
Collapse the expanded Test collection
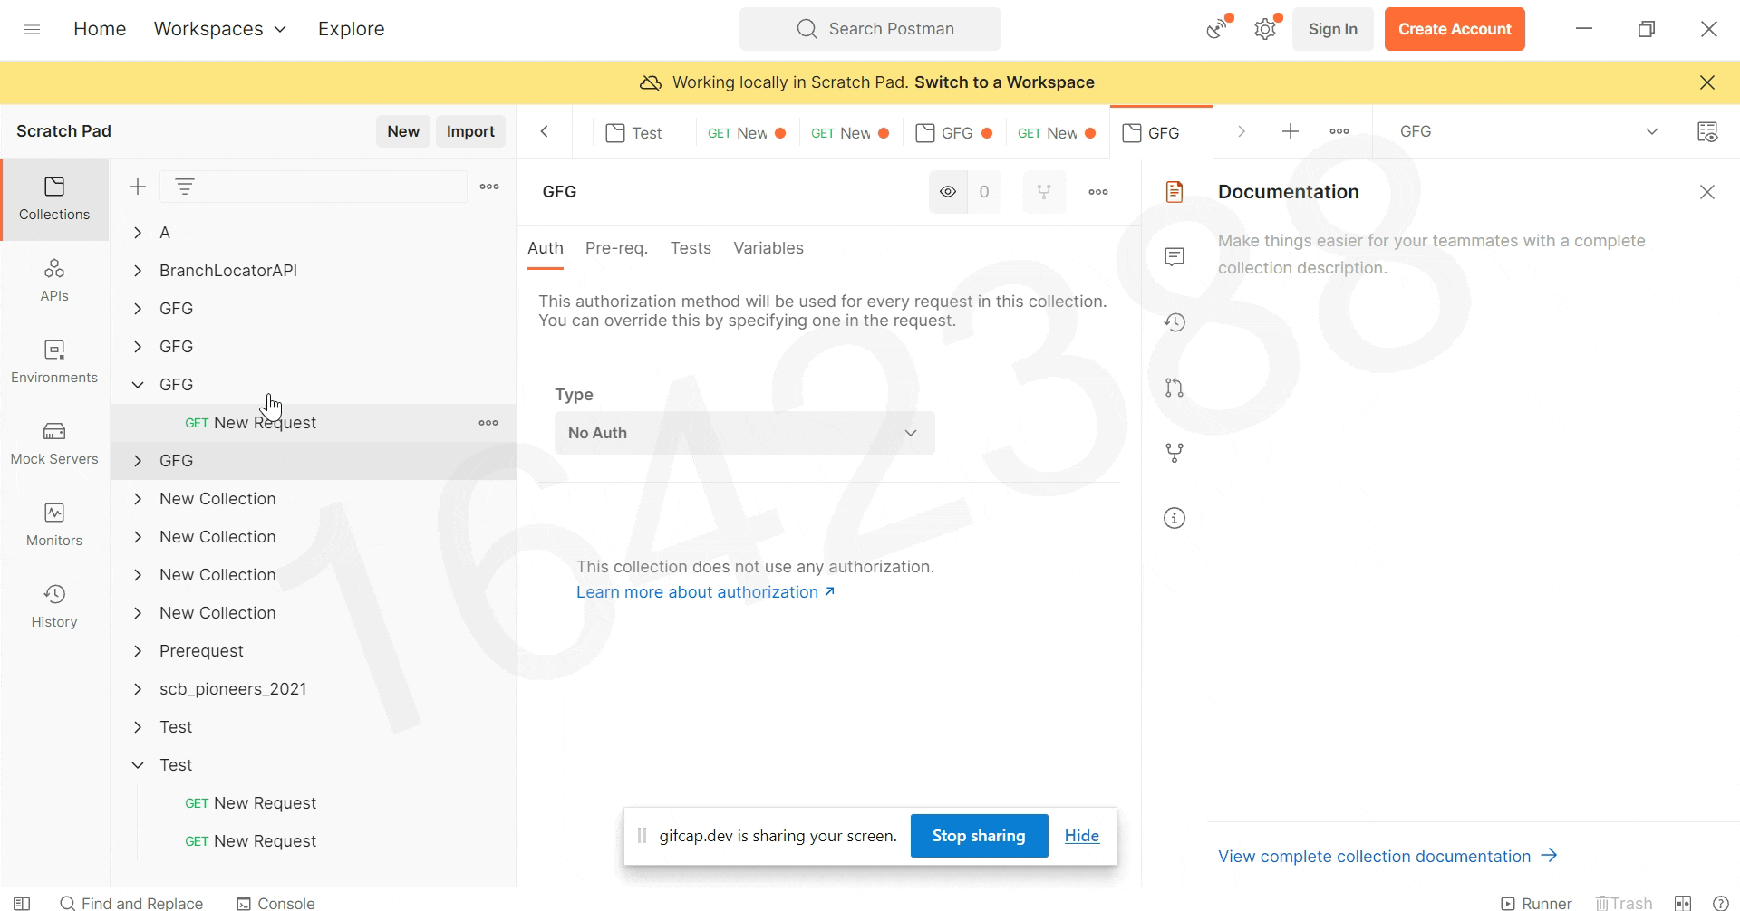138,765
